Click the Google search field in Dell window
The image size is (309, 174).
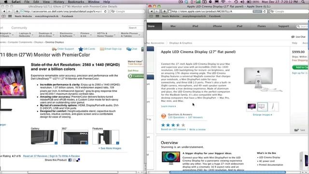[x=127, y=12]
